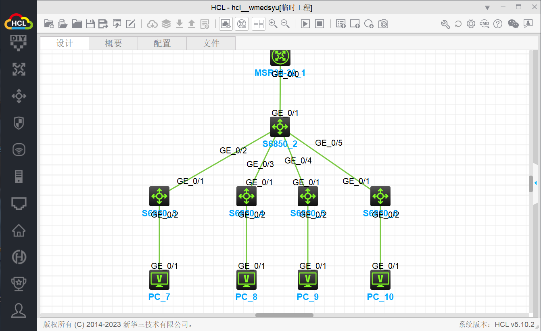Open the save-project floppy disk icon
The height and width of the screenshot is (331, 541).
tap(90, 24)
